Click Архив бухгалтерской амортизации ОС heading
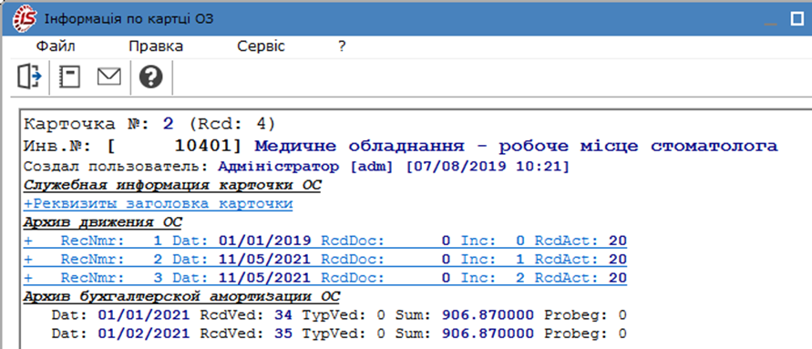Screen dimensions: 812x349 [181, 297]
